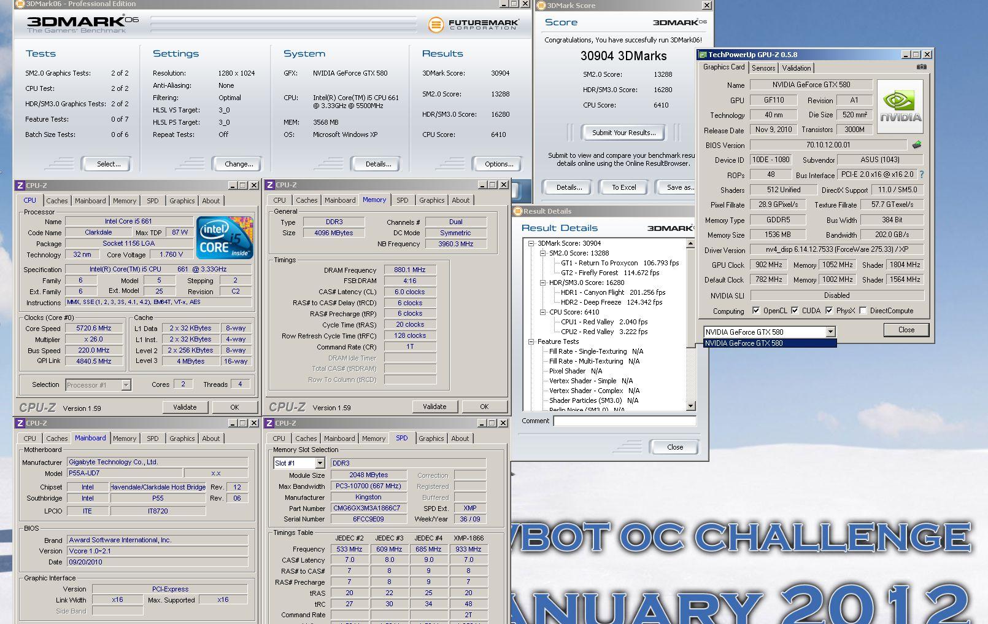The image size is (988, 624).
Task: Toggle the DirectCompute checkbox
Action: pyautogui.click(x=863, y=310)
